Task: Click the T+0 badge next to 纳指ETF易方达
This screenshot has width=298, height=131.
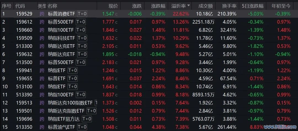Action: click(x=87, y=119)
